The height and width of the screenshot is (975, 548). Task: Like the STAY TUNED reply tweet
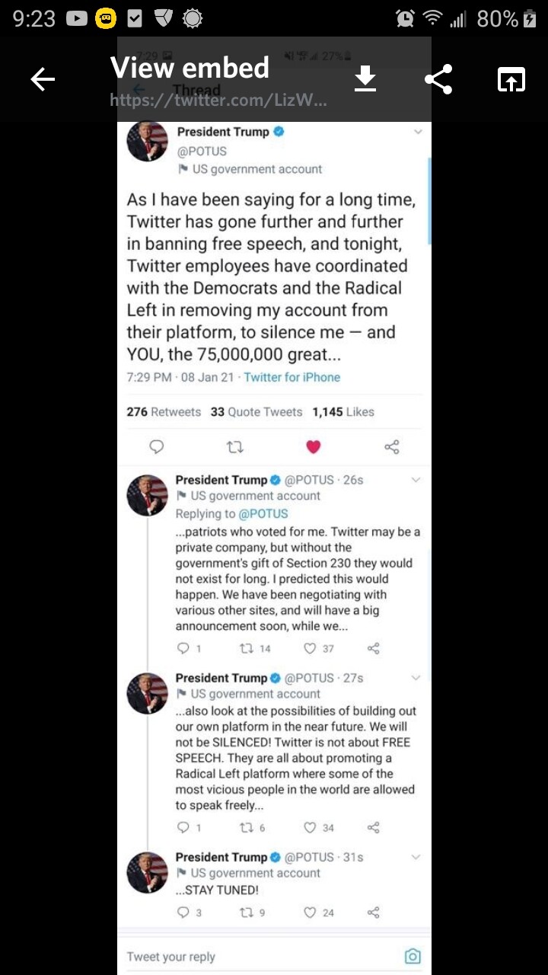point(310,912)
